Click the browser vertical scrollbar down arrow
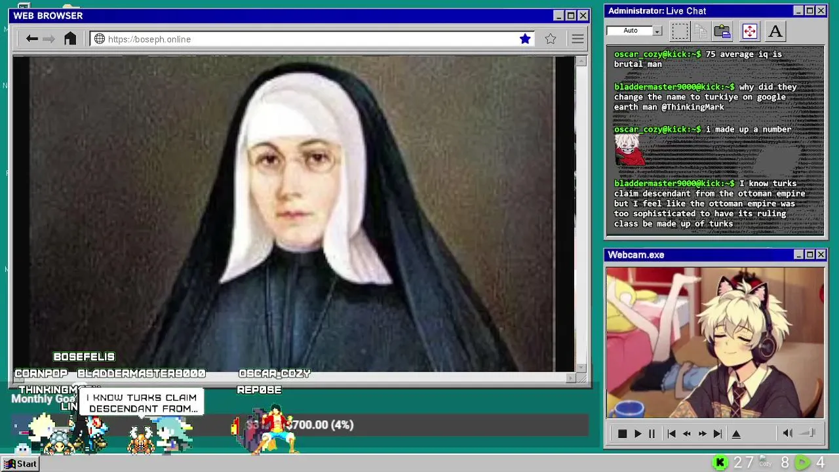 click(581, 367)
